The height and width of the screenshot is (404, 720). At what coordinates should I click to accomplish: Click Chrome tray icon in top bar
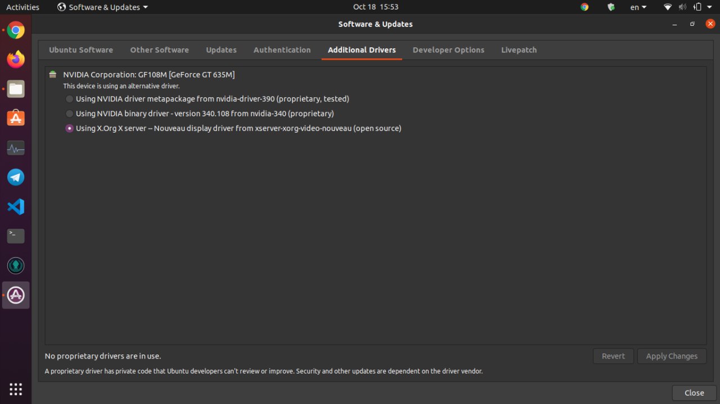click(584, 7)
